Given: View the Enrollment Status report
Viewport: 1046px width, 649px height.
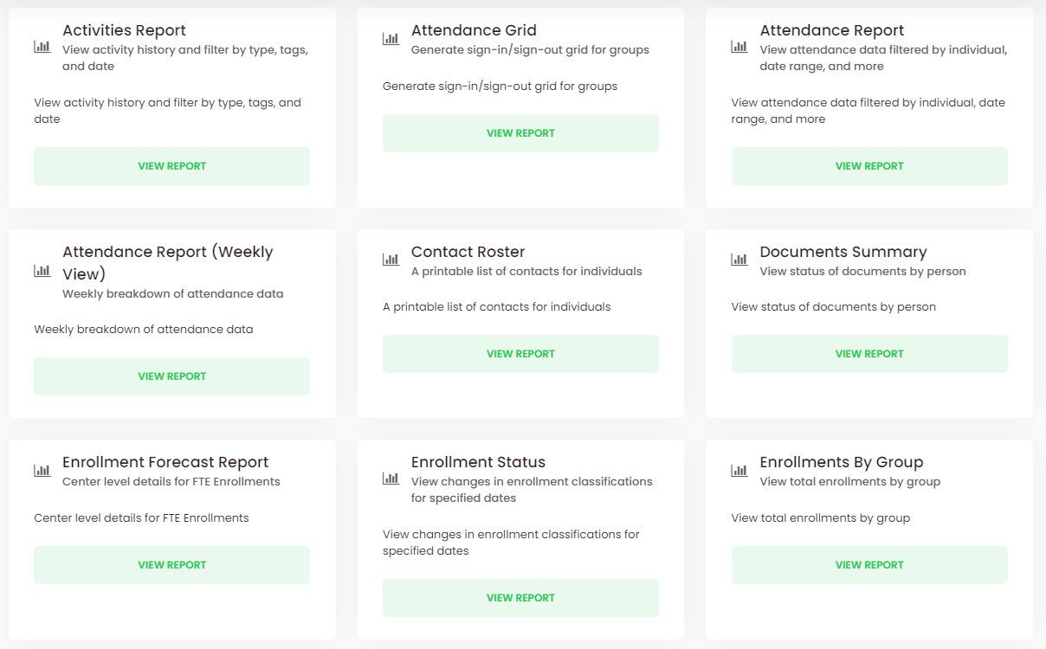Looking at the screenshot, I should pos(520,598).
